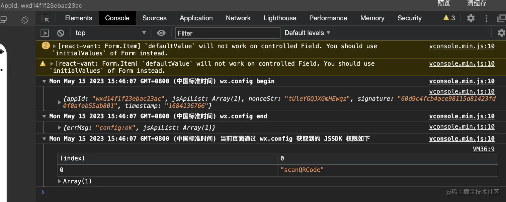This screenshot has width=506, height=202.
Task: Switch to the Network tab
Action: coord(238,18)
